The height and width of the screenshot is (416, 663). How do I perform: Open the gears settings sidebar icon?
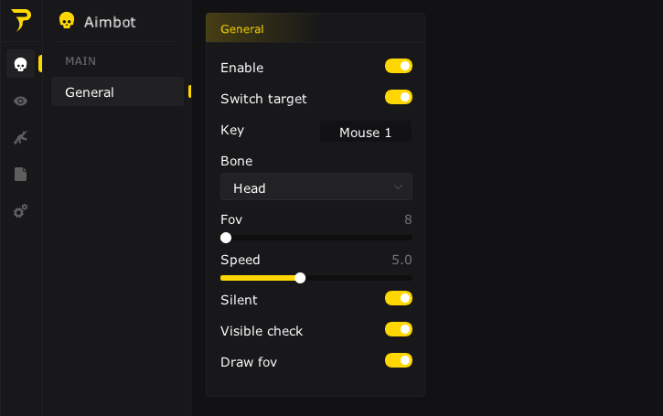(x=20, y=211)
